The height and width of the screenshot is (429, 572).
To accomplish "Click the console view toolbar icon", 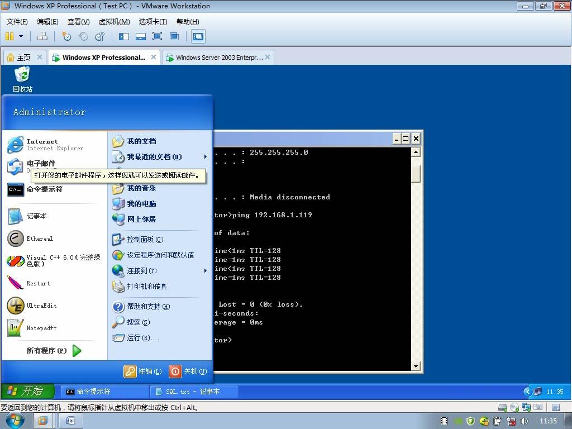I will [x=198, y=36].
